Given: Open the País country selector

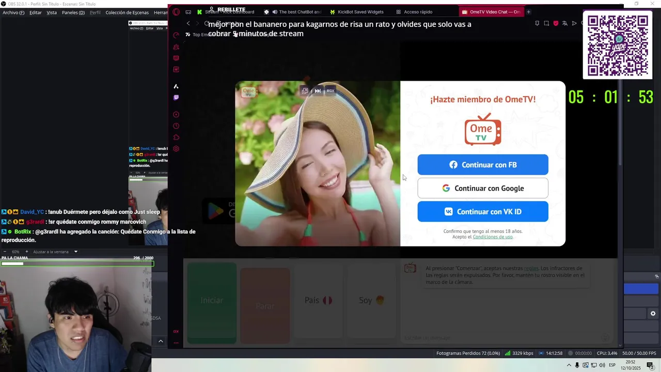Looking at the screenshot, I should (318, 300).
